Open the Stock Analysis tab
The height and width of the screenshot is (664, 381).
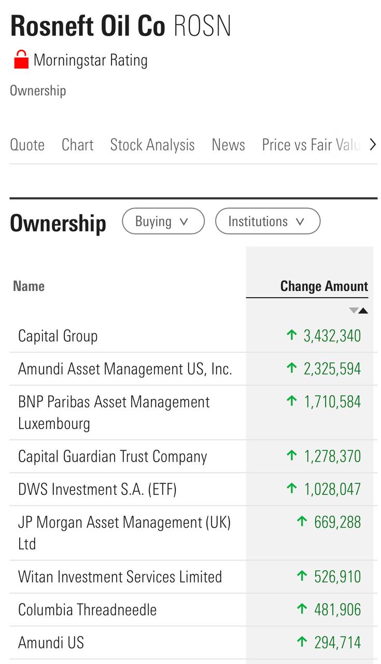coord(152,145)
